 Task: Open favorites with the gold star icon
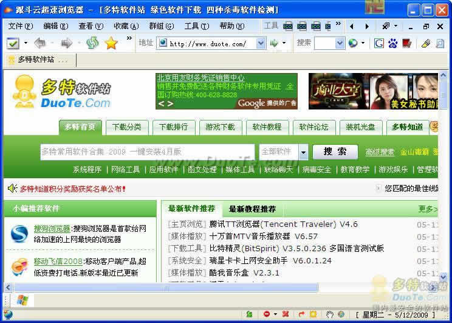coord(111,43)
